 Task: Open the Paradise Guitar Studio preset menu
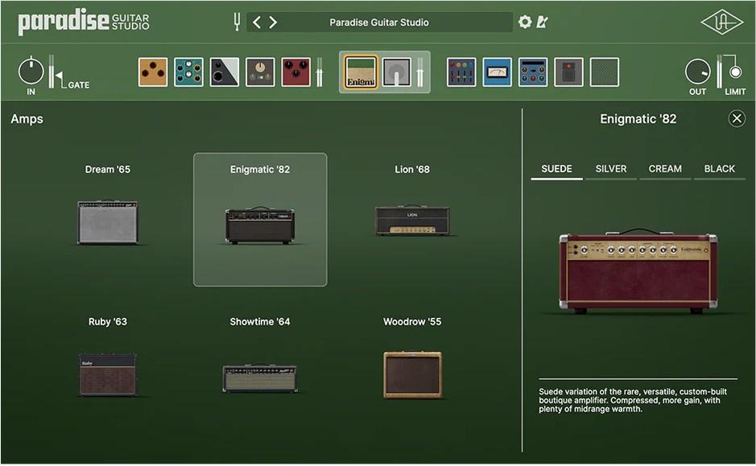pyautogui.click(x=378, y=22)
